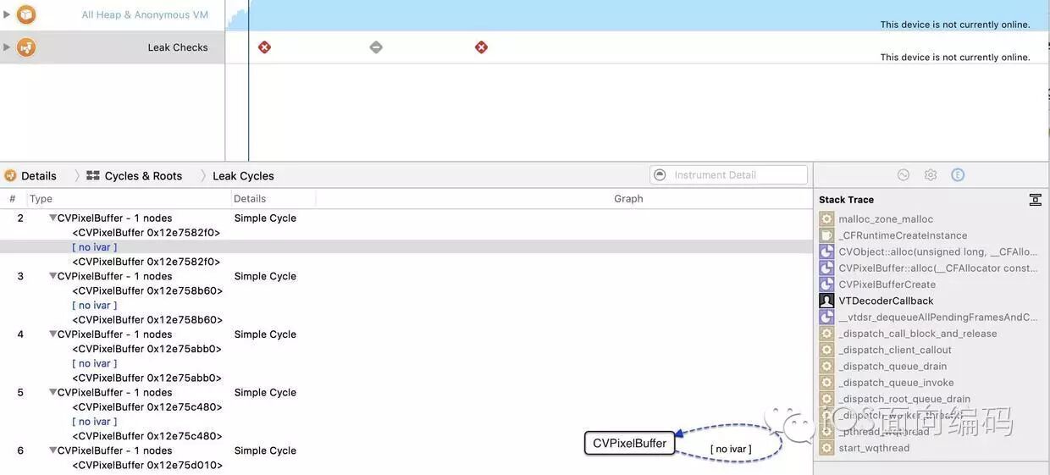Select CVPixelBufferCreate stack frame
Screen dimensions: 1050x475
point(887,284)
